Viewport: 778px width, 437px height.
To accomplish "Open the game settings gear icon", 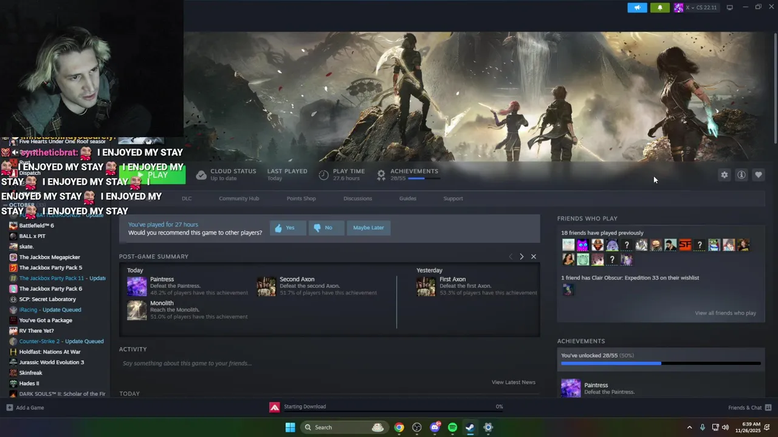I will click(x=724, y=175).
